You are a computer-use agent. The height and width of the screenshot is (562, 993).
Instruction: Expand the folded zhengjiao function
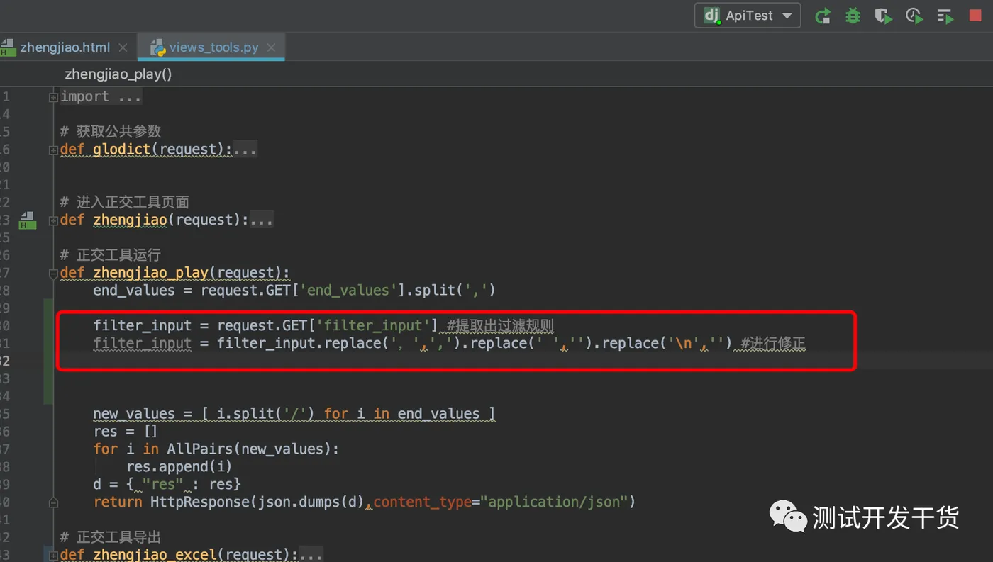(53, 220)
